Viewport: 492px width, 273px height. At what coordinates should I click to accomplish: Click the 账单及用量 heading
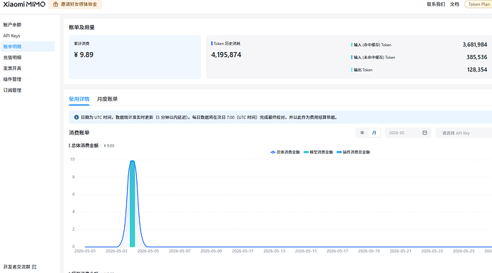pyautogui.click(x=81, y=27)
